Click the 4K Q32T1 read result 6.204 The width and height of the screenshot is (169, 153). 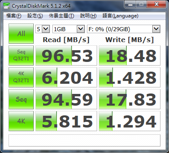pyautogui.click(x=66, y=77)
